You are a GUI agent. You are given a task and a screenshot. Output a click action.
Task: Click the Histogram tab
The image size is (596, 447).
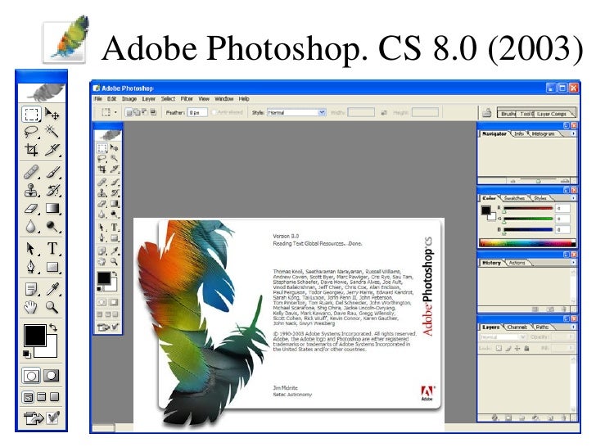coord(543,133)
